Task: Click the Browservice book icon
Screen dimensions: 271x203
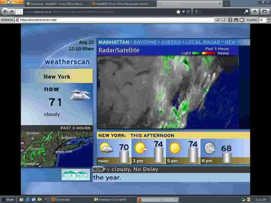Action: [230, 20]
